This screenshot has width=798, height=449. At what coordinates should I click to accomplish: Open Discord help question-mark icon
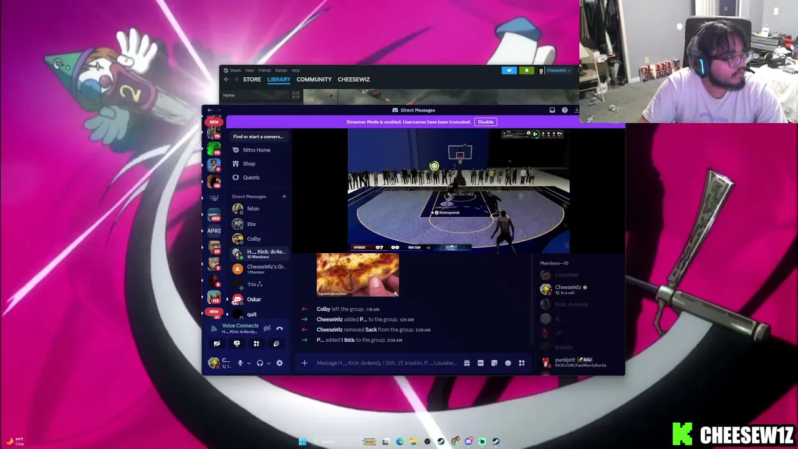565,110
